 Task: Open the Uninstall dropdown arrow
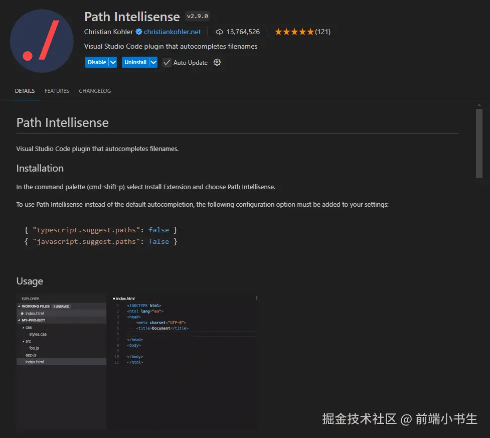153,62
